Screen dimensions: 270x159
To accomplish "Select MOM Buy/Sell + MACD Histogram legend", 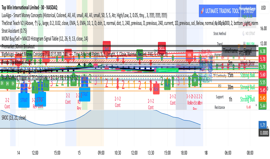I will pos(45,39).
